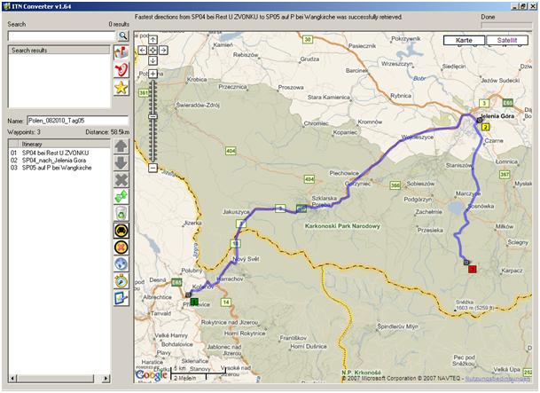Zoom in with the map plus button
540x393 pixels.
coord(153,74)
